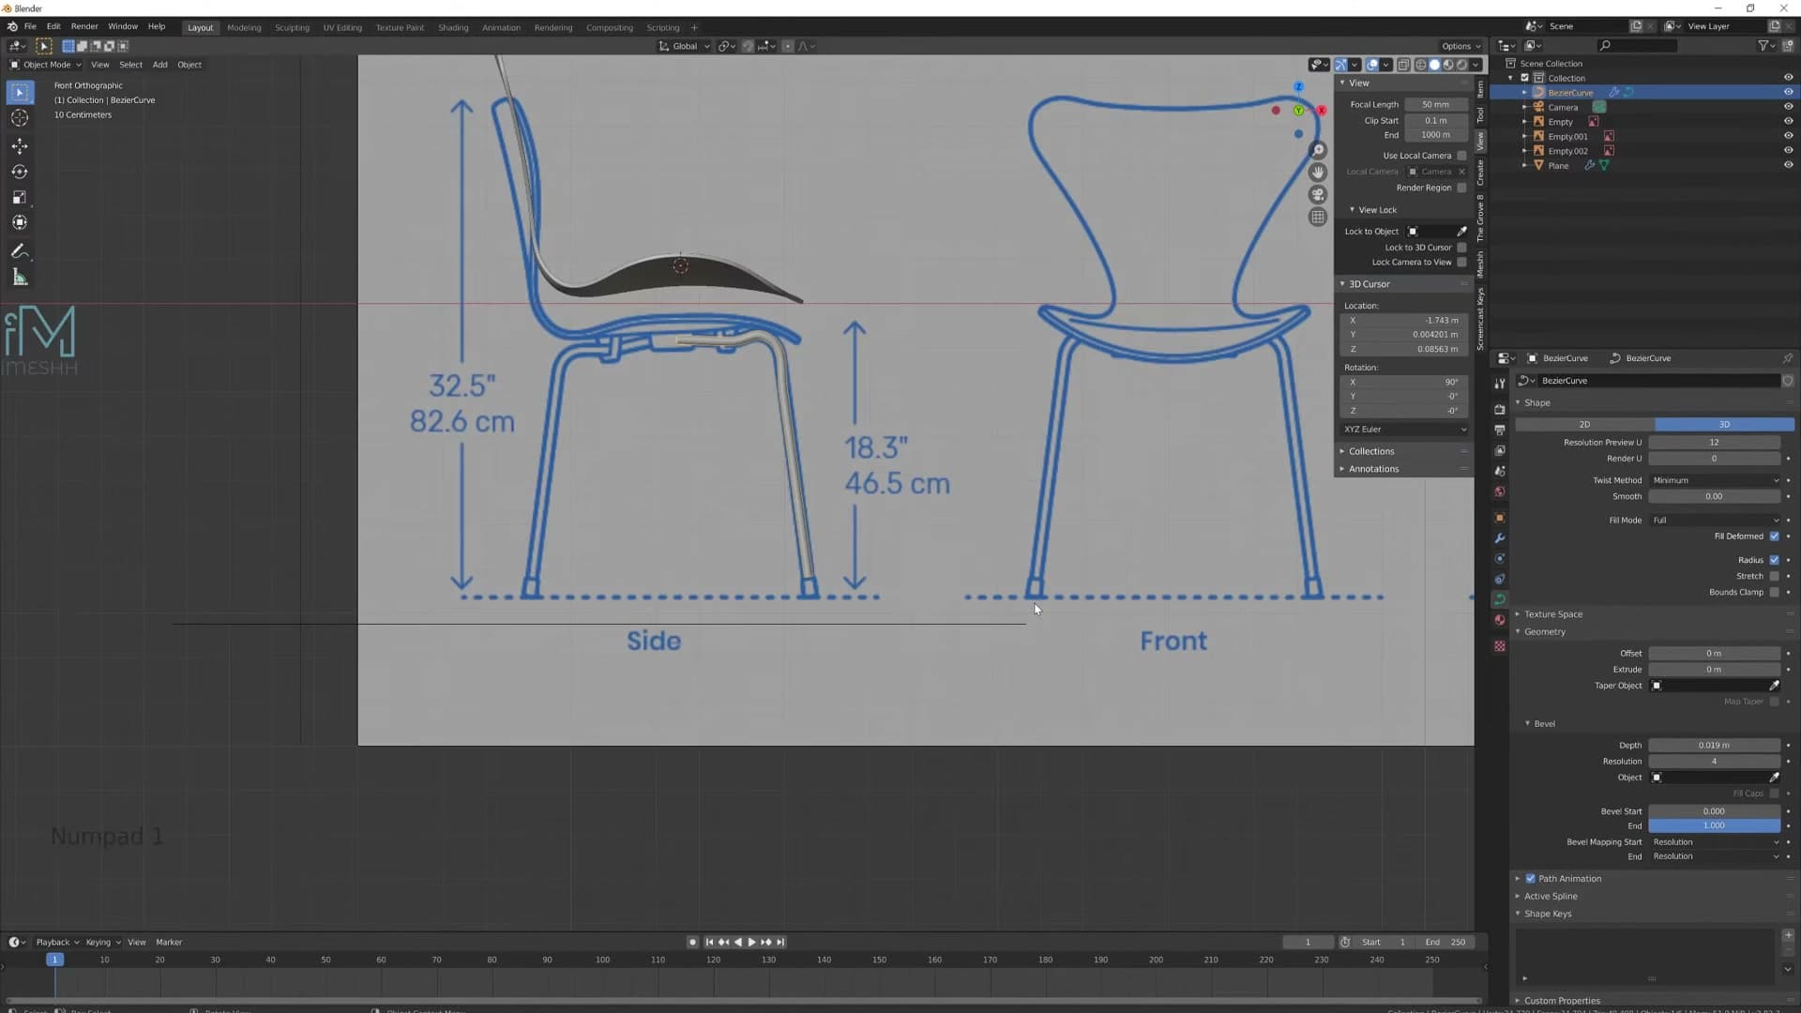Hide Empty.002 in the outliner
The width and height of the screenshot is (1801, 1013).
pyautogui.click(x=1788, y=151)
